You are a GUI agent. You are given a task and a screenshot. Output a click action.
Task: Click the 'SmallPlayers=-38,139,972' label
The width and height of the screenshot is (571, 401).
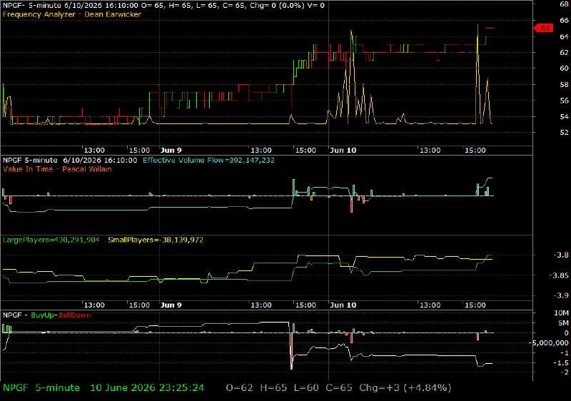point(156,240)
